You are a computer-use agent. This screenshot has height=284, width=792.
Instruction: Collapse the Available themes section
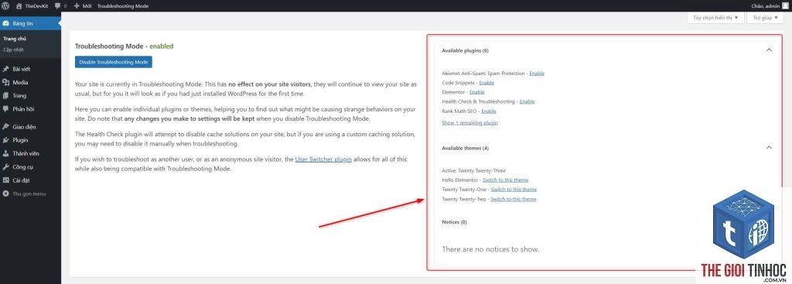click(769, 148)
